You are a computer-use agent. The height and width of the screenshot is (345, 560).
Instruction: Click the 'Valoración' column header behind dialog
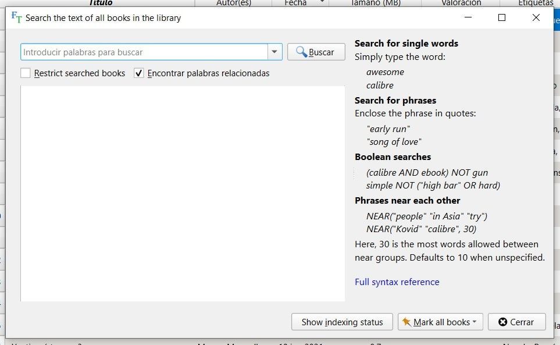pos(461,3)
